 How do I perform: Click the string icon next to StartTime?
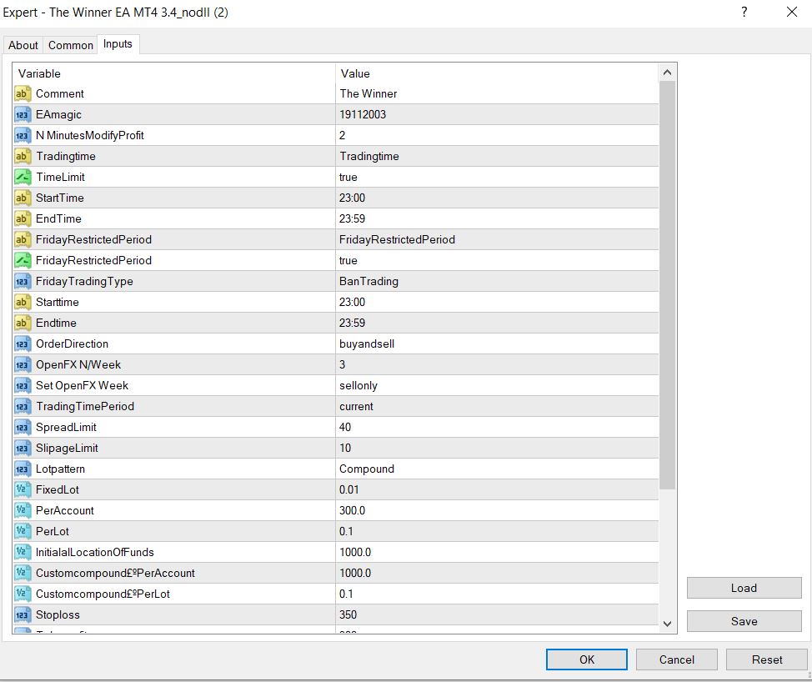[x=23, y=198]
